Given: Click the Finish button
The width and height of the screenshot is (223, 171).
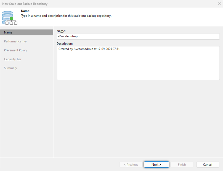Looking at the screenshot, I should (x=182, y=165).
